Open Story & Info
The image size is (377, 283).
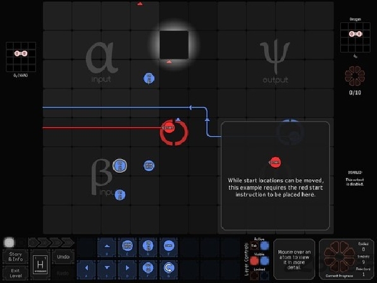pyautogui.click(x=15, y=257)
